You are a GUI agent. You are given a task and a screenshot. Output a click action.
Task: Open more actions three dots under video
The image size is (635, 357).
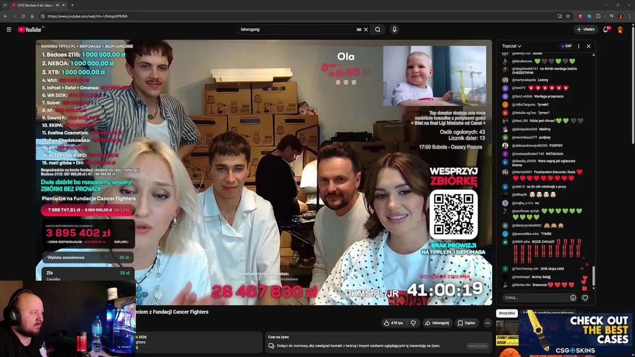pos(487,323)
